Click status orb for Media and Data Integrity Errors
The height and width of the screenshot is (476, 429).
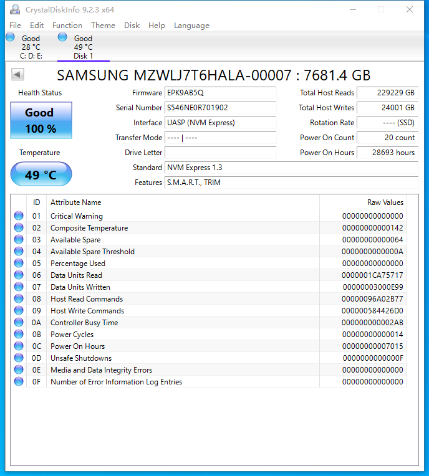point(19,369)
